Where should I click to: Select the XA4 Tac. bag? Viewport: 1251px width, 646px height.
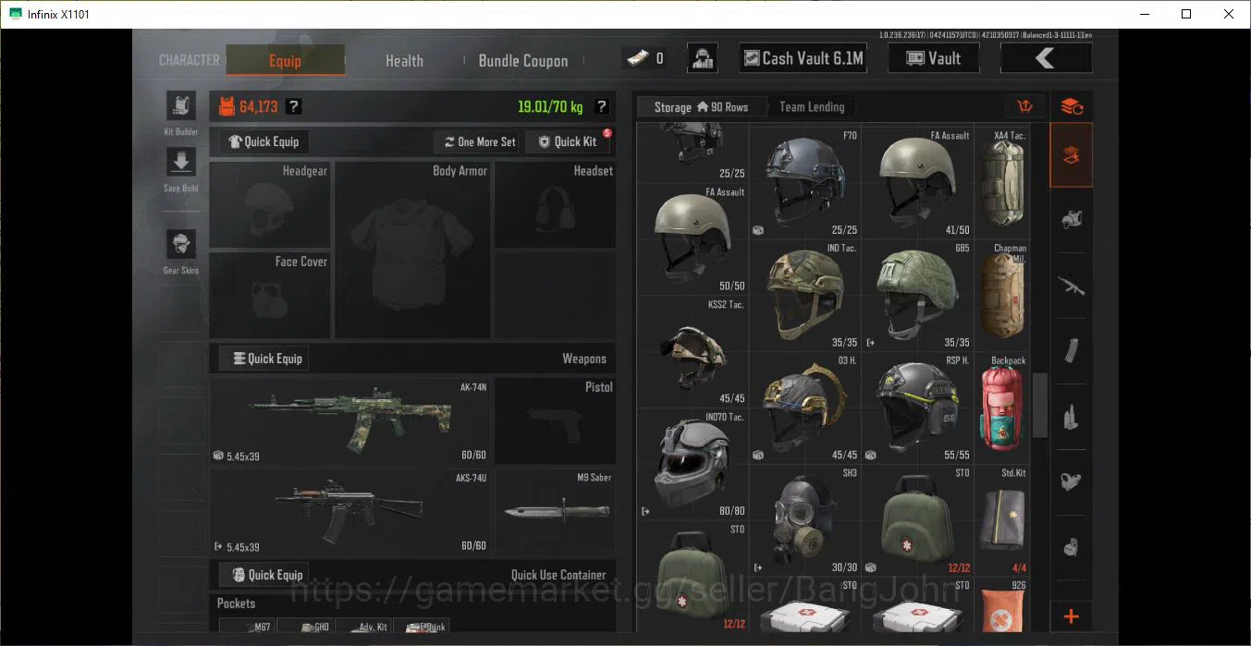tap(1002, 183)
